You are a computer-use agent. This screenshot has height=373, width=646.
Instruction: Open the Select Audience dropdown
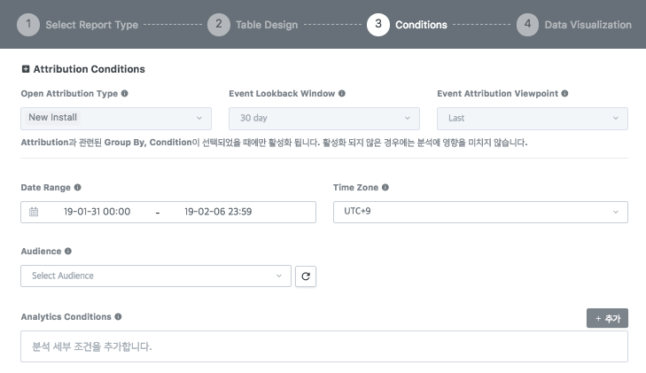(x=156, y=276)
